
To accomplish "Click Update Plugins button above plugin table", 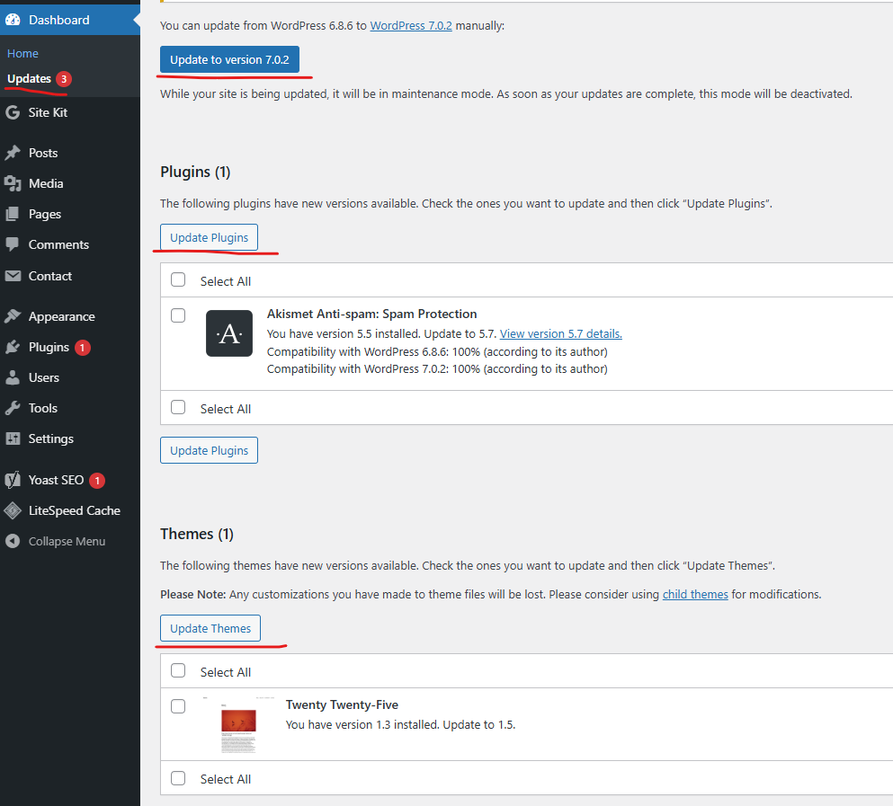I will click(x=209, y=237).
